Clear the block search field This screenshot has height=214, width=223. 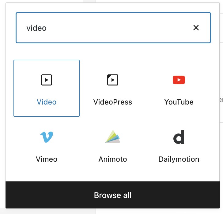(x=196, y=28)
